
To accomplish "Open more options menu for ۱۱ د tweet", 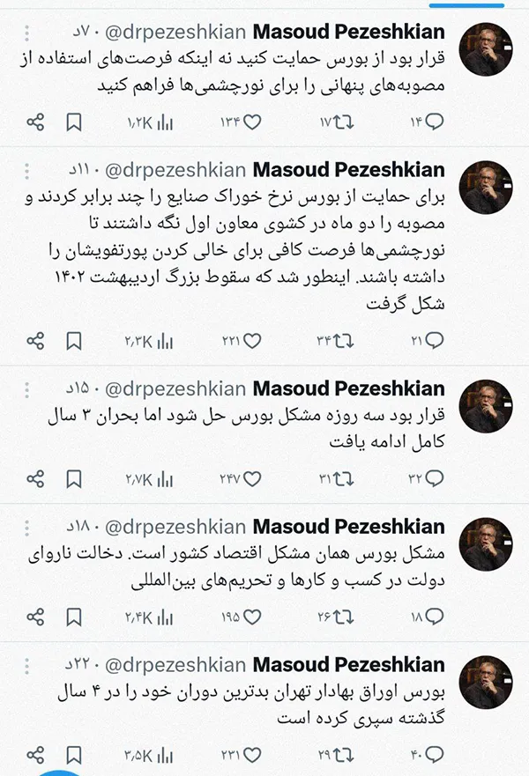I will tap(27, 171).
